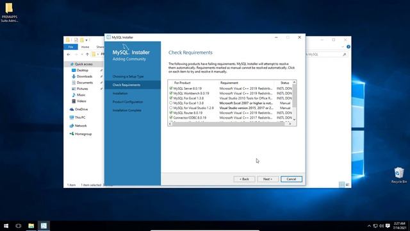Viewport: 410px width, 231px height.
Task: Click the horizontal scroll left arrow in list
Action: point(170,124)
